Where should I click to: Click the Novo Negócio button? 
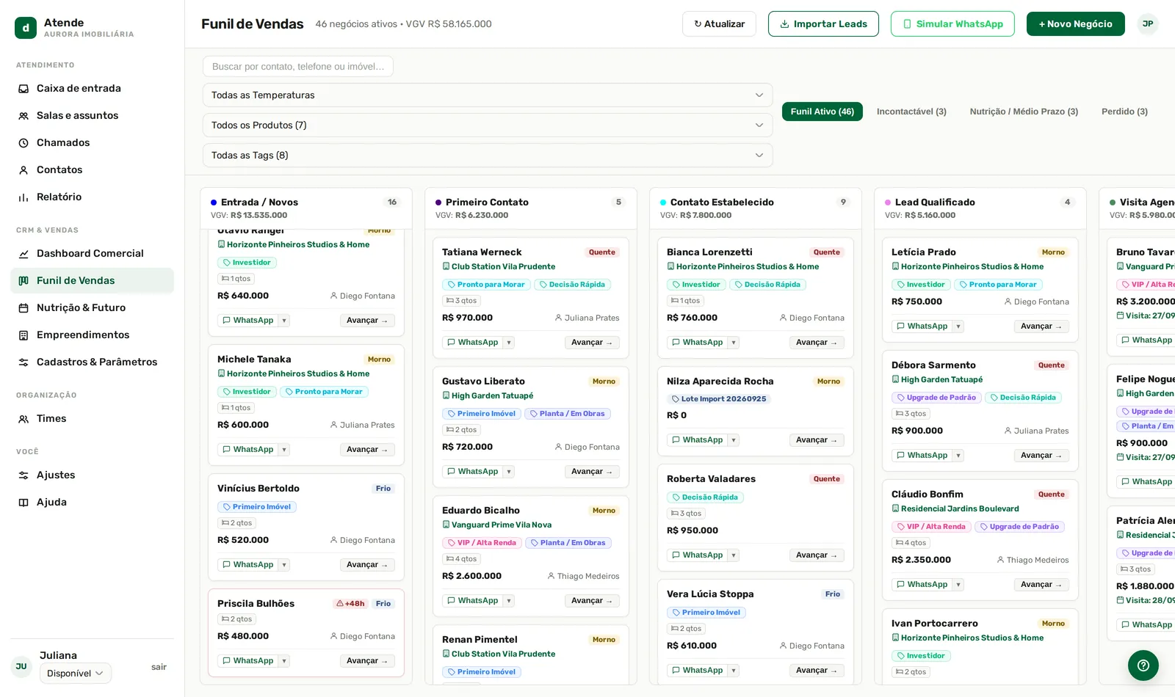pos(1075,24)
